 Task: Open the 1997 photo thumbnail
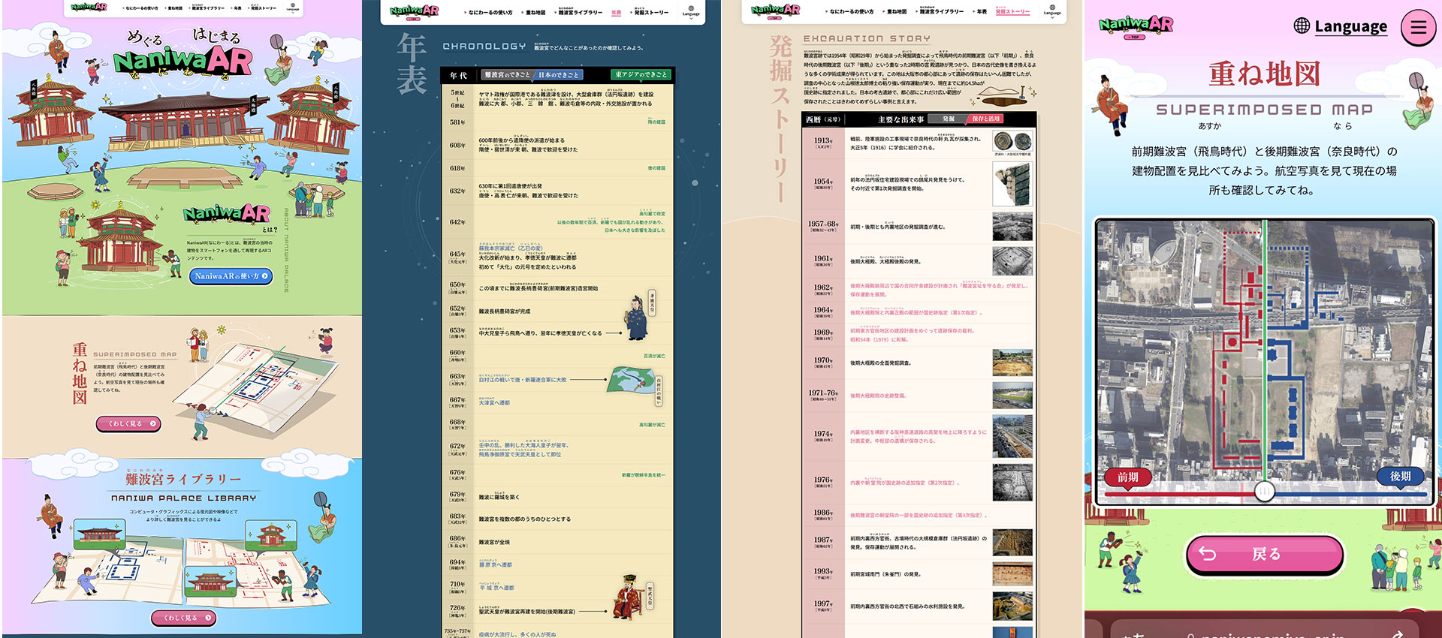point(1012,606)
